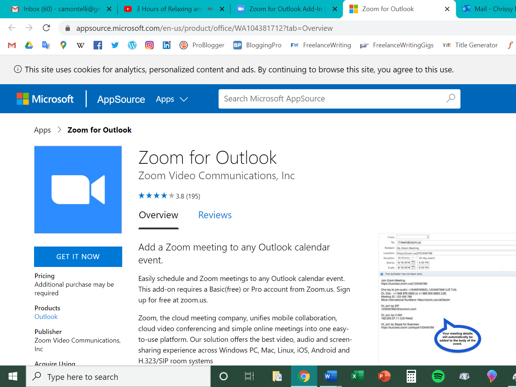Click the GET IT NOW button
Screen dimensions: 516x387
click(78, 257)
